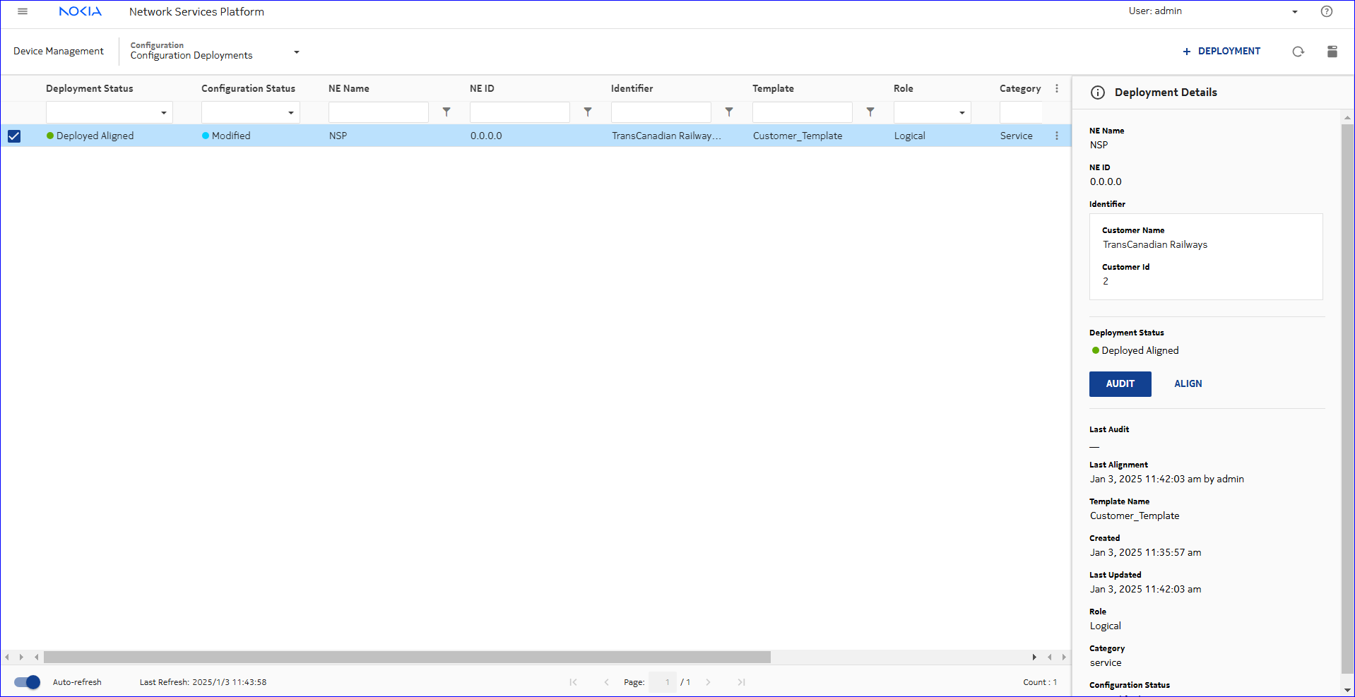1355x697 pixels.
Task: Uncheck the NSP deployment row checkbox
Action: click(14, 136)
